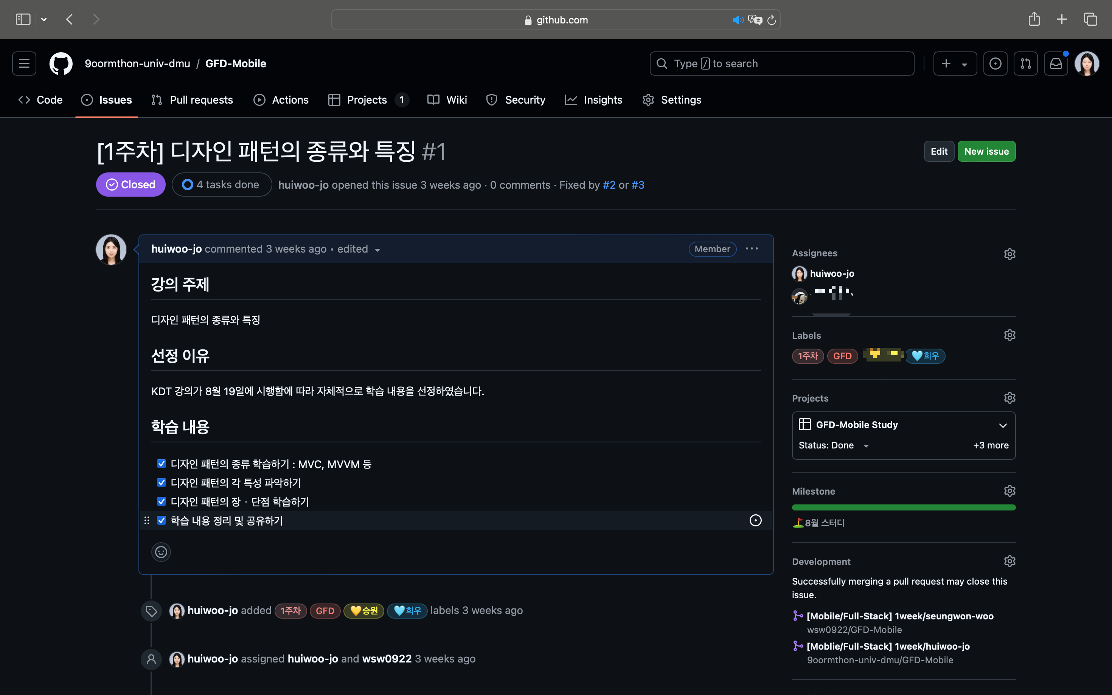Open the GitHub homepage via Octocat logo
This screenshot has height=695, width=1112.
[x=61, y=64]
